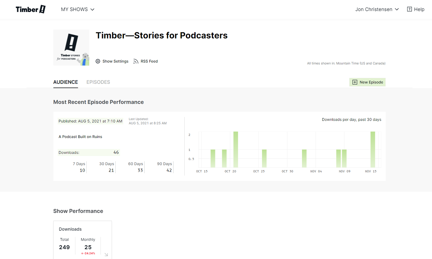Image resolution: width=432 pixels, height=259 pixels.
Task: Switch to the EPISODES tab
Action: point(98,82)
